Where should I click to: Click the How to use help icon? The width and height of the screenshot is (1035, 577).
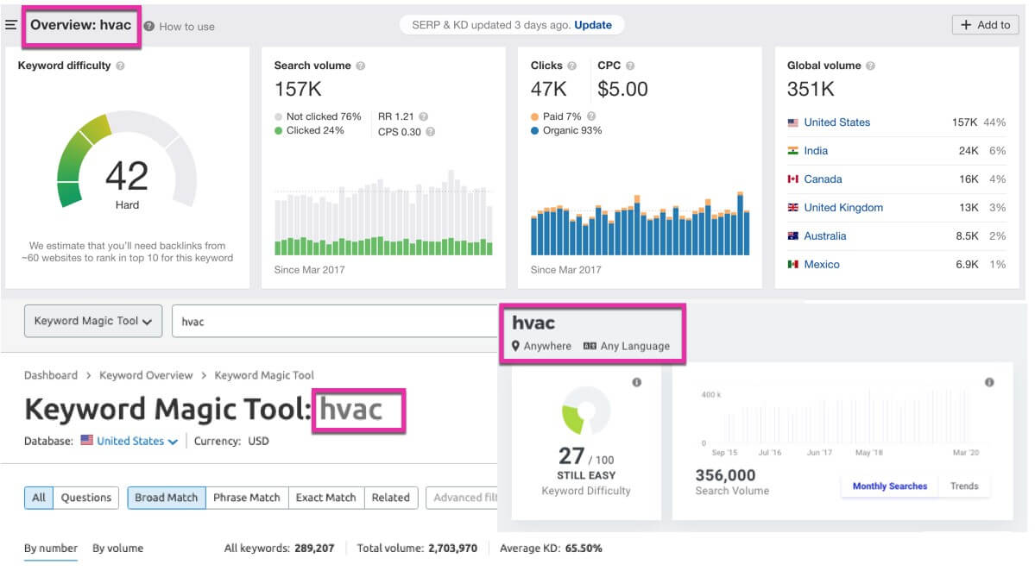(x=149, y=27)
